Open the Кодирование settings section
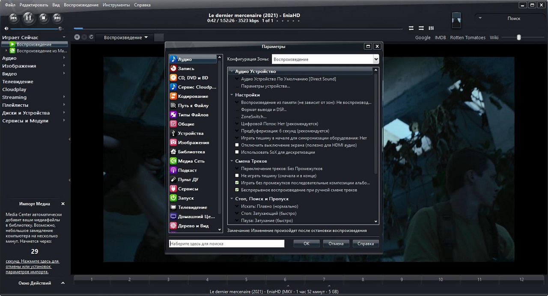 pyautogui.click(x=193, y=96)
